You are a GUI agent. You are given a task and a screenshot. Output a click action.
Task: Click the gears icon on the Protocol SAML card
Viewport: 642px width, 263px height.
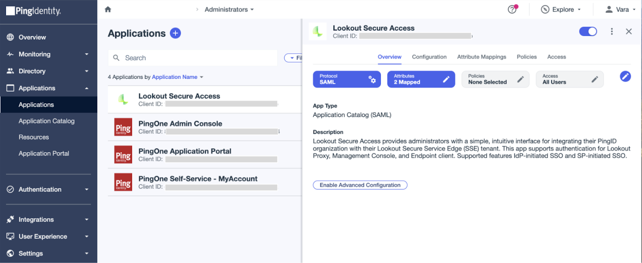(x=372, y=79)
